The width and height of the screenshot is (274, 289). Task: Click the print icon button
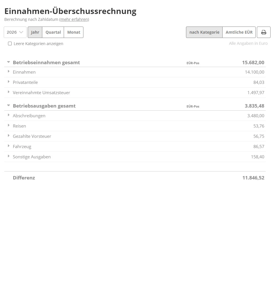tap(263, 32)
